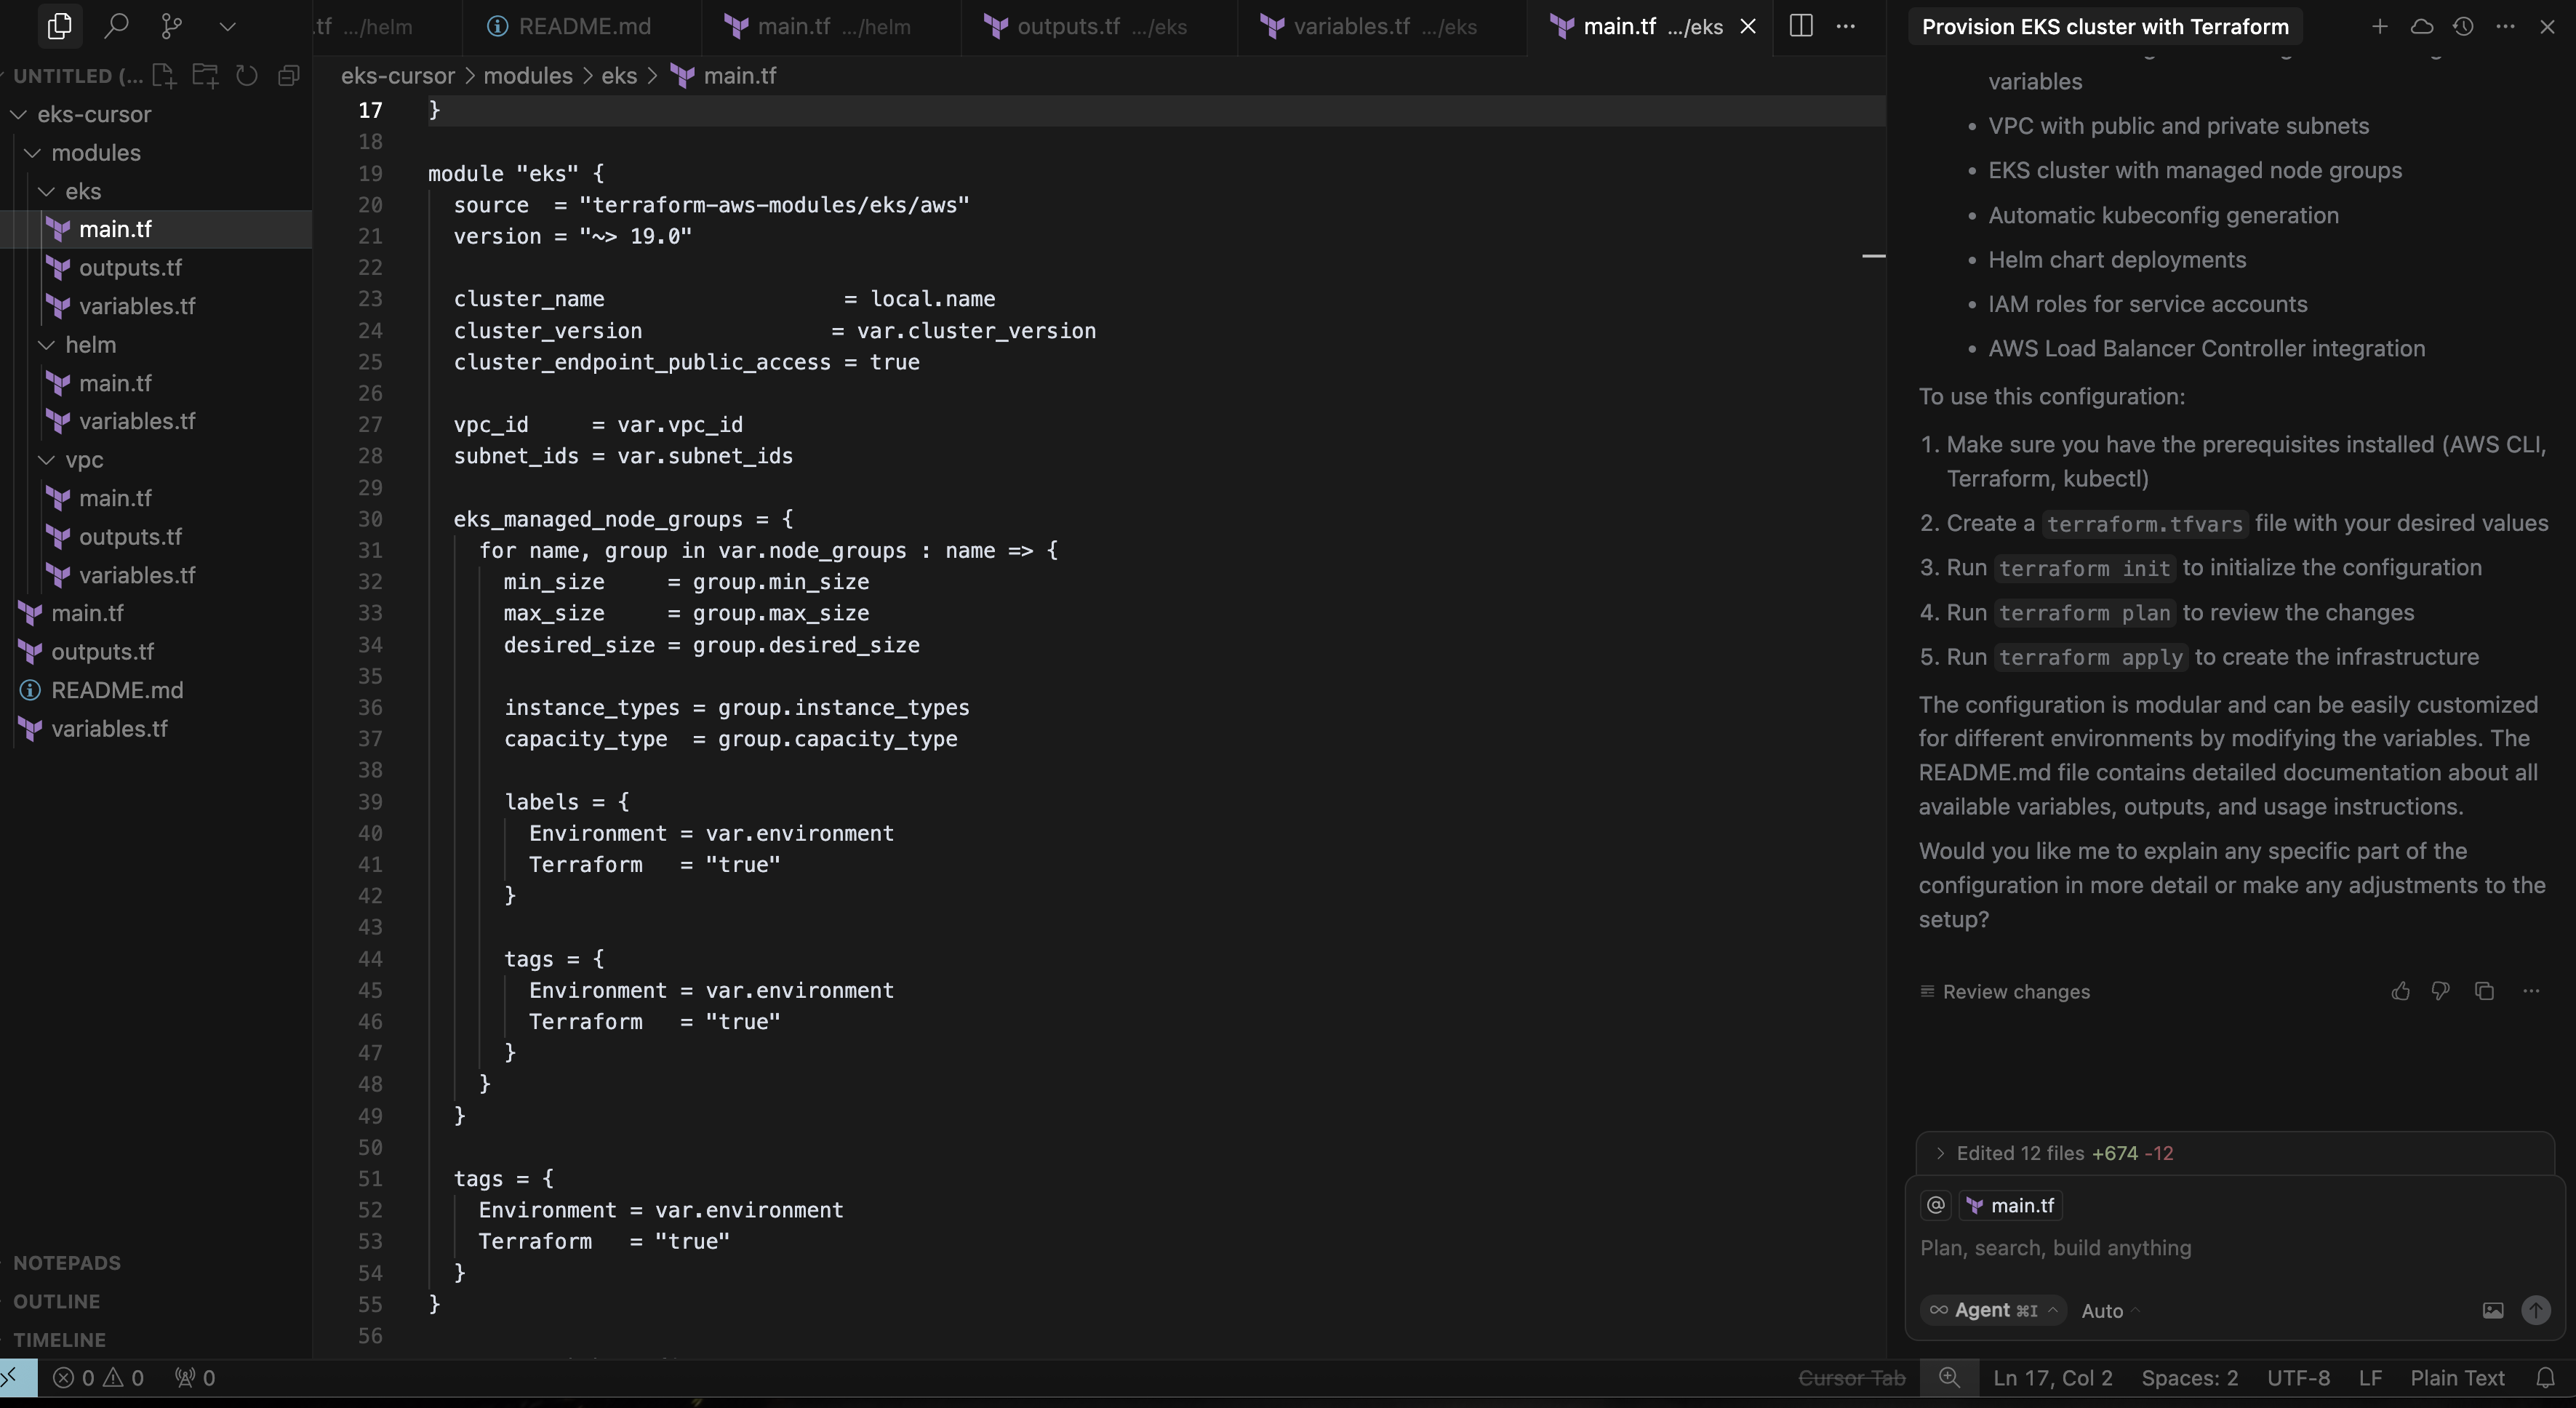Switch to README.md editor tab
This screenshot has height=1408, width=2576.
[x=583, y=27]
